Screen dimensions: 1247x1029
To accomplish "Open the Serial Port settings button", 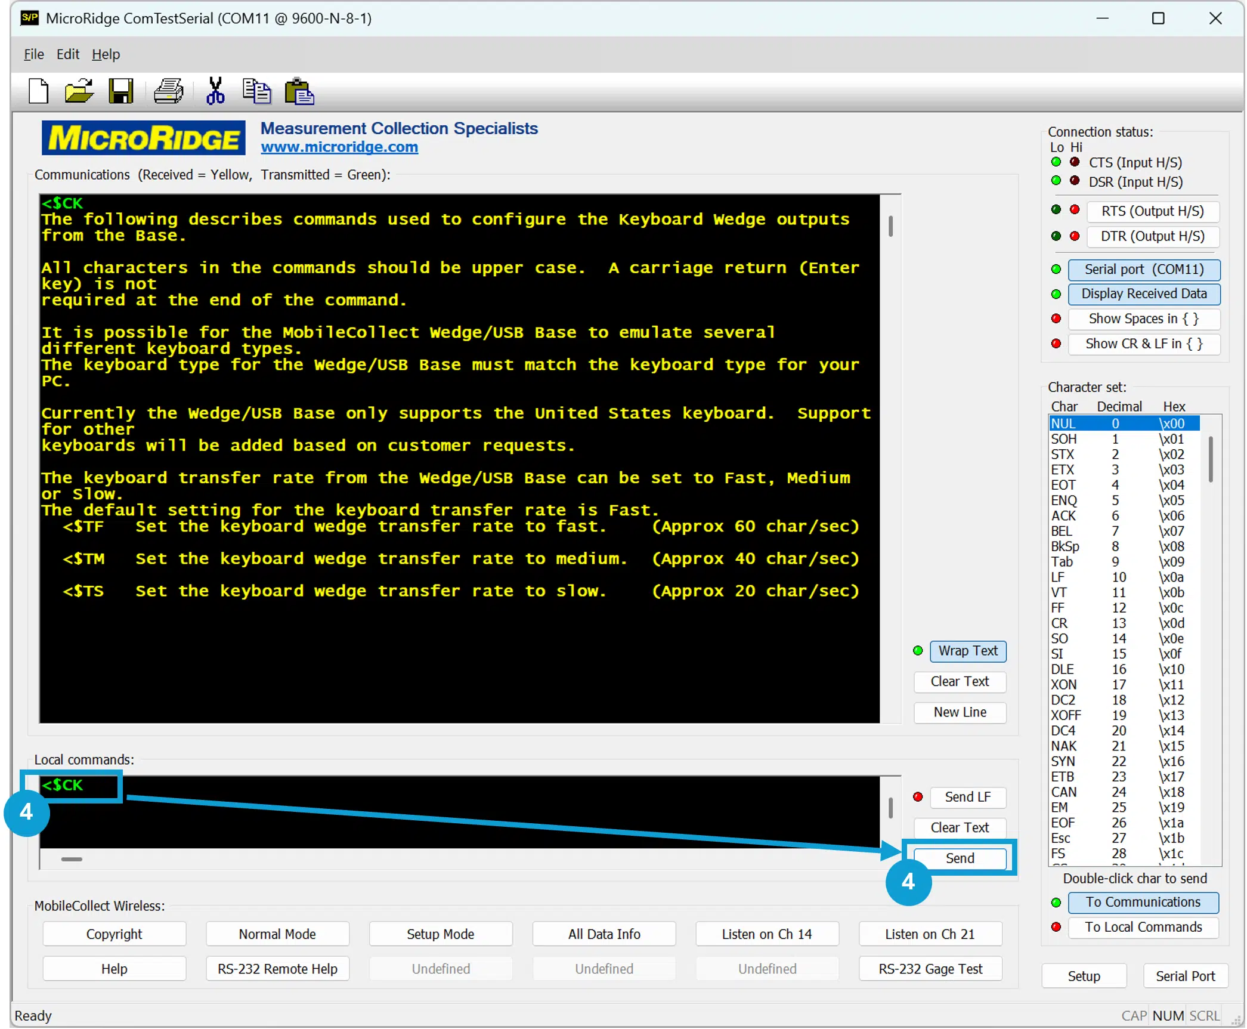I will [1185, 976].
